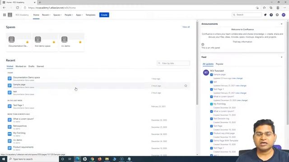The image size is (289, 162).
Task: Open the app switcher grid icon
Action: pos(5,15)
